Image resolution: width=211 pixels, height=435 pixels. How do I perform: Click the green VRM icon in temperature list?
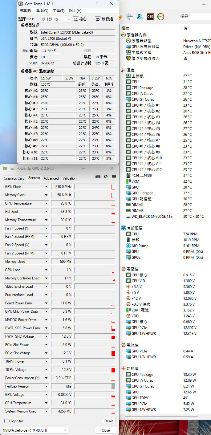[128, 181]
